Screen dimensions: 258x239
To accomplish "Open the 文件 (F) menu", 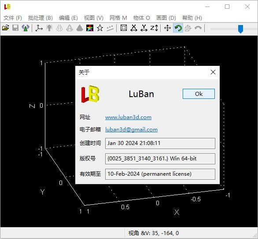I will coord(13,18).
